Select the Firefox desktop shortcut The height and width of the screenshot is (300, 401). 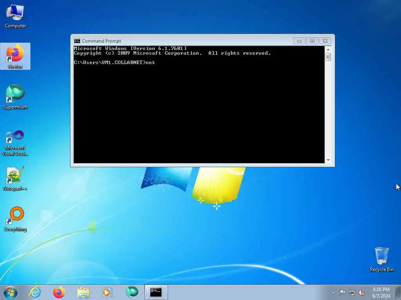coord(15,56)
